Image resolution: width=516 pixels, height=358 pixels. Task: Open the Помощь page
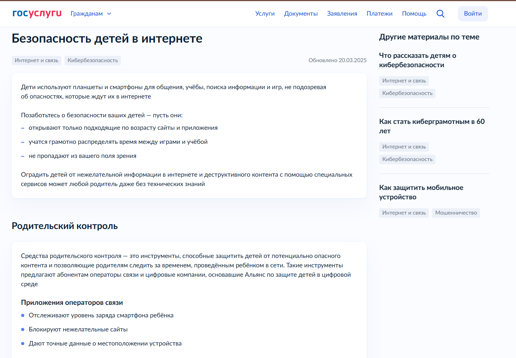tap(414, 14)
